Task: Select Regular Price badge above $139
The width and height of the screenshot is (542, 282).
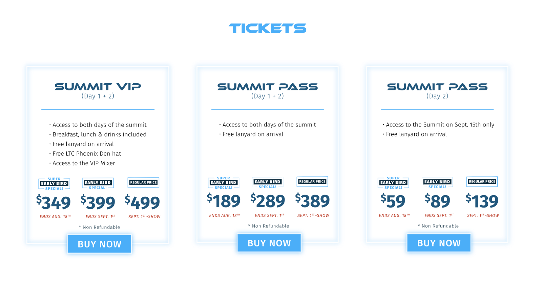Action: click(482, 181)
